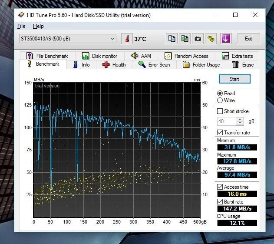Viewport: 274px width, 244px height.
Task: Switch to the Disk monitor tab
Action: click(99, 56)
